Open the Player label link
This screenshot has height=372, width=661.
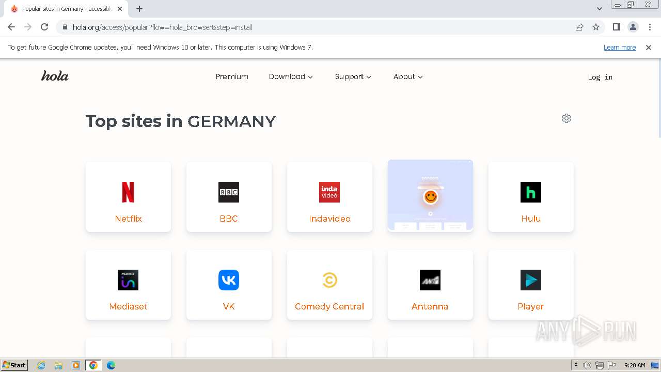coord(531,306)
